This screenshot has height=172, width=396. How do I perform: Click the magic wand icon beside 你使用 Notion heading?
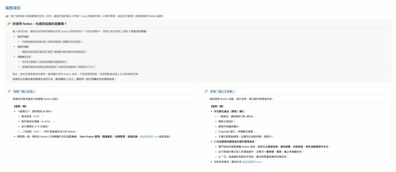[9, 24]
